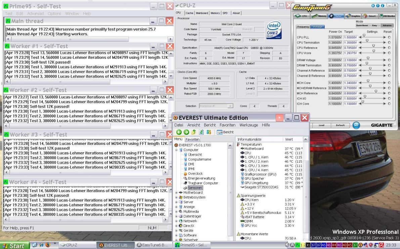Click the EVEREST users toolbar icon
This screenshot has height=249, width=400.
tap(209, 132)
